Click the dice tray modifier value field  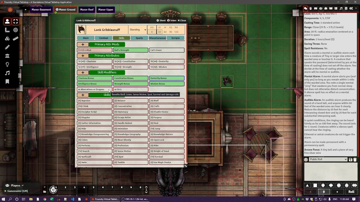324,192
